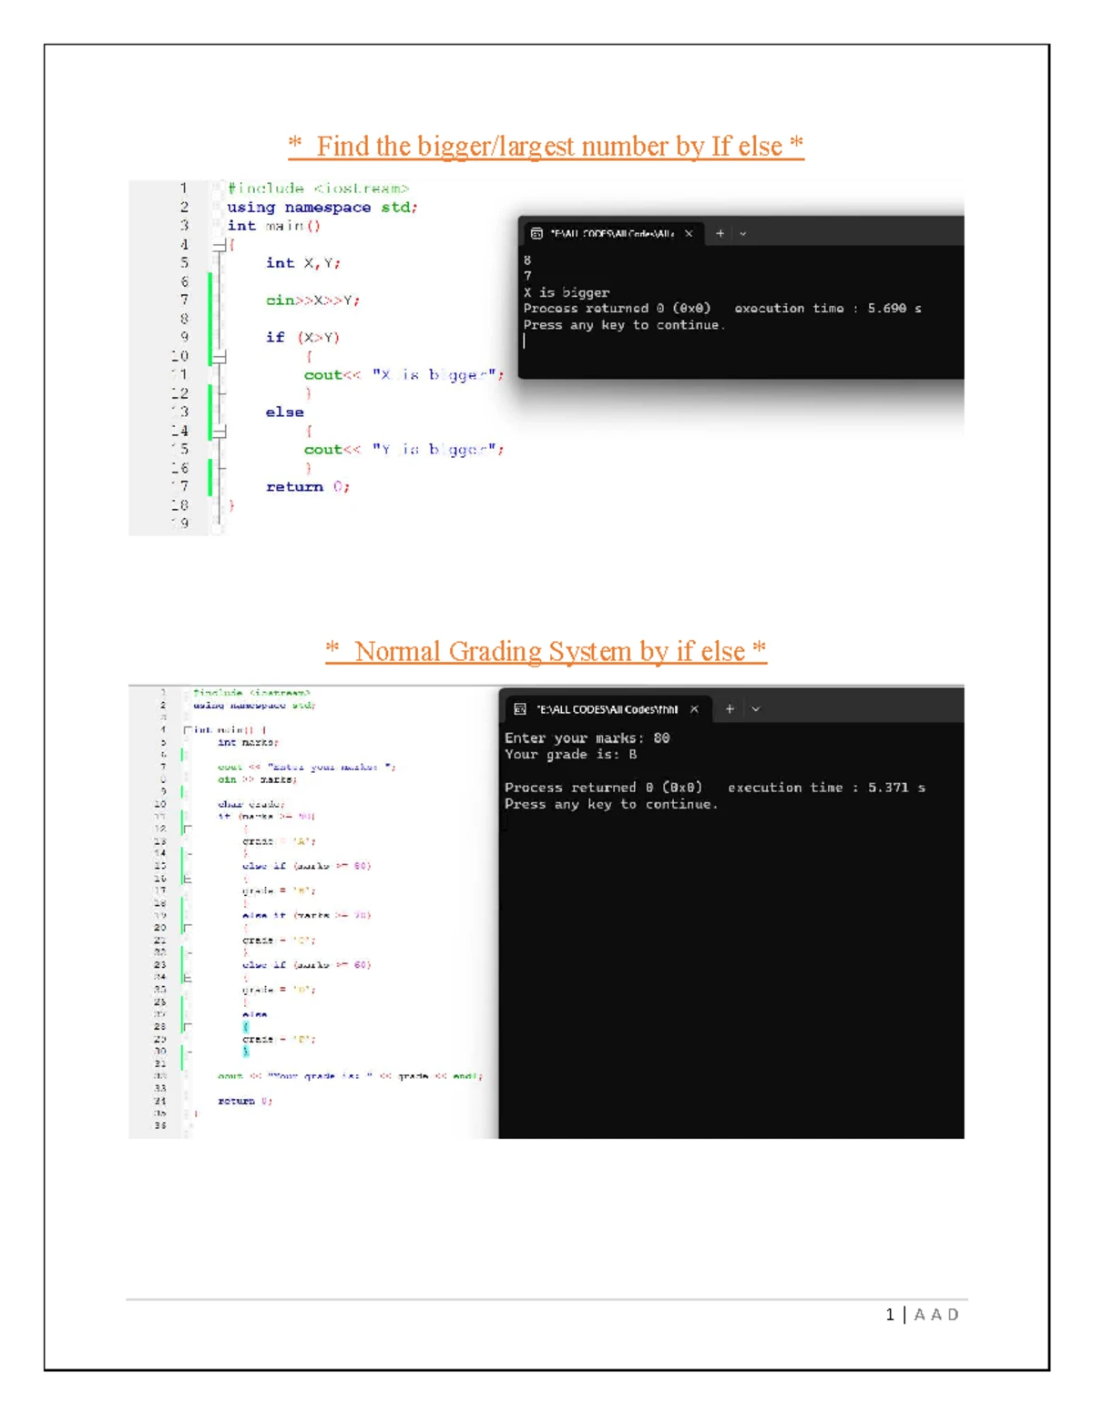Click the '#include <iostream>' line in the first code

pos(318,188)
